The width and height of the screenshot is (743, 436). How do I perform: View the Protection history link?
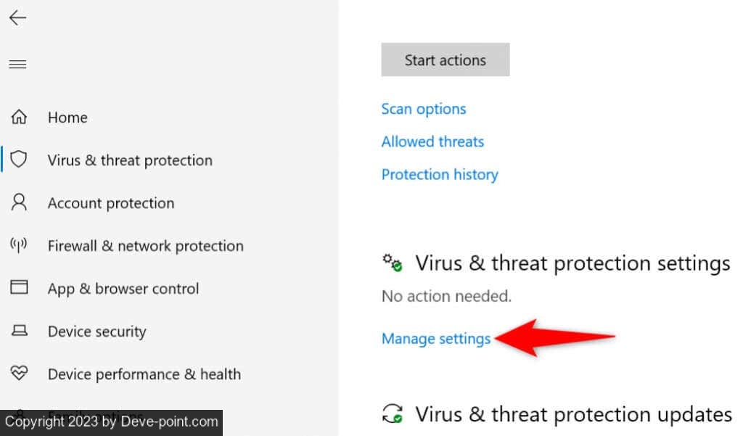[440, 174]
